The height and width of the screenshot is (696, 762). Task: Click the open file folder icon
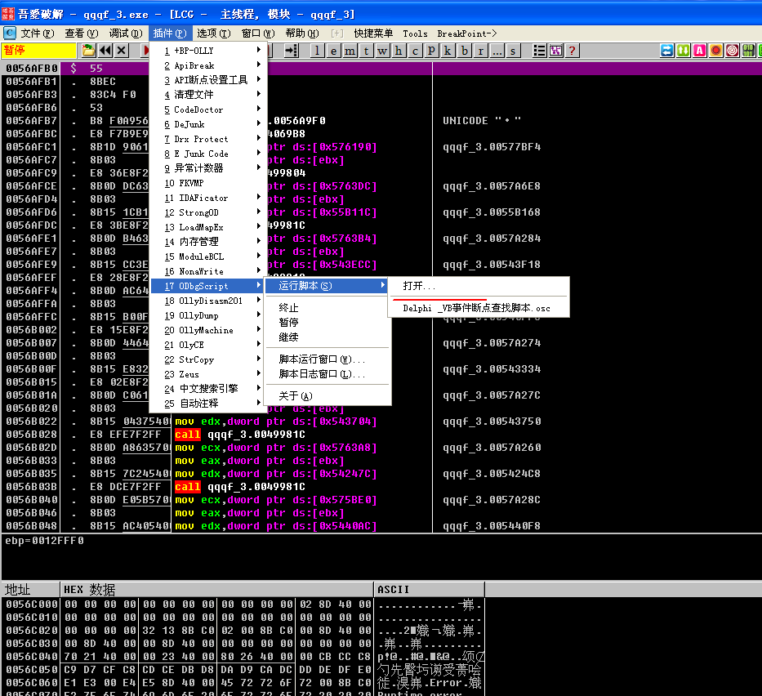(x=88, y=50)
